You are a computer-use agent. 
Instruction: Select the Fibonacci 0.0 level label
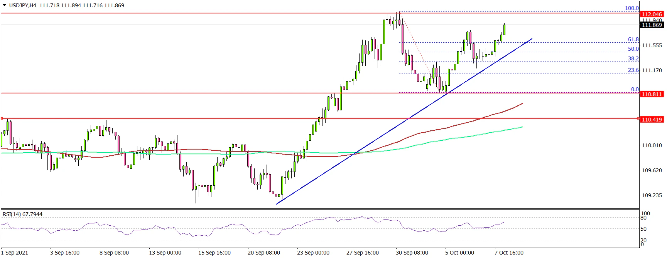point(635,89)
